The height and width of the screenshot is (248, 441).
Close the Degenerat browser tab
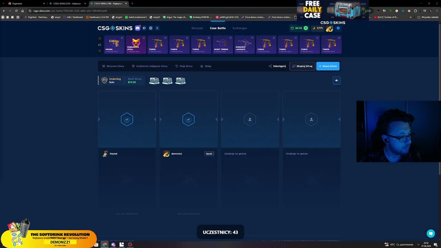click(x=44, y=3)
